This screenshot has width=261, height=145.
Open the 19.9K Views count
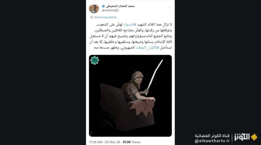coord(132,142)
